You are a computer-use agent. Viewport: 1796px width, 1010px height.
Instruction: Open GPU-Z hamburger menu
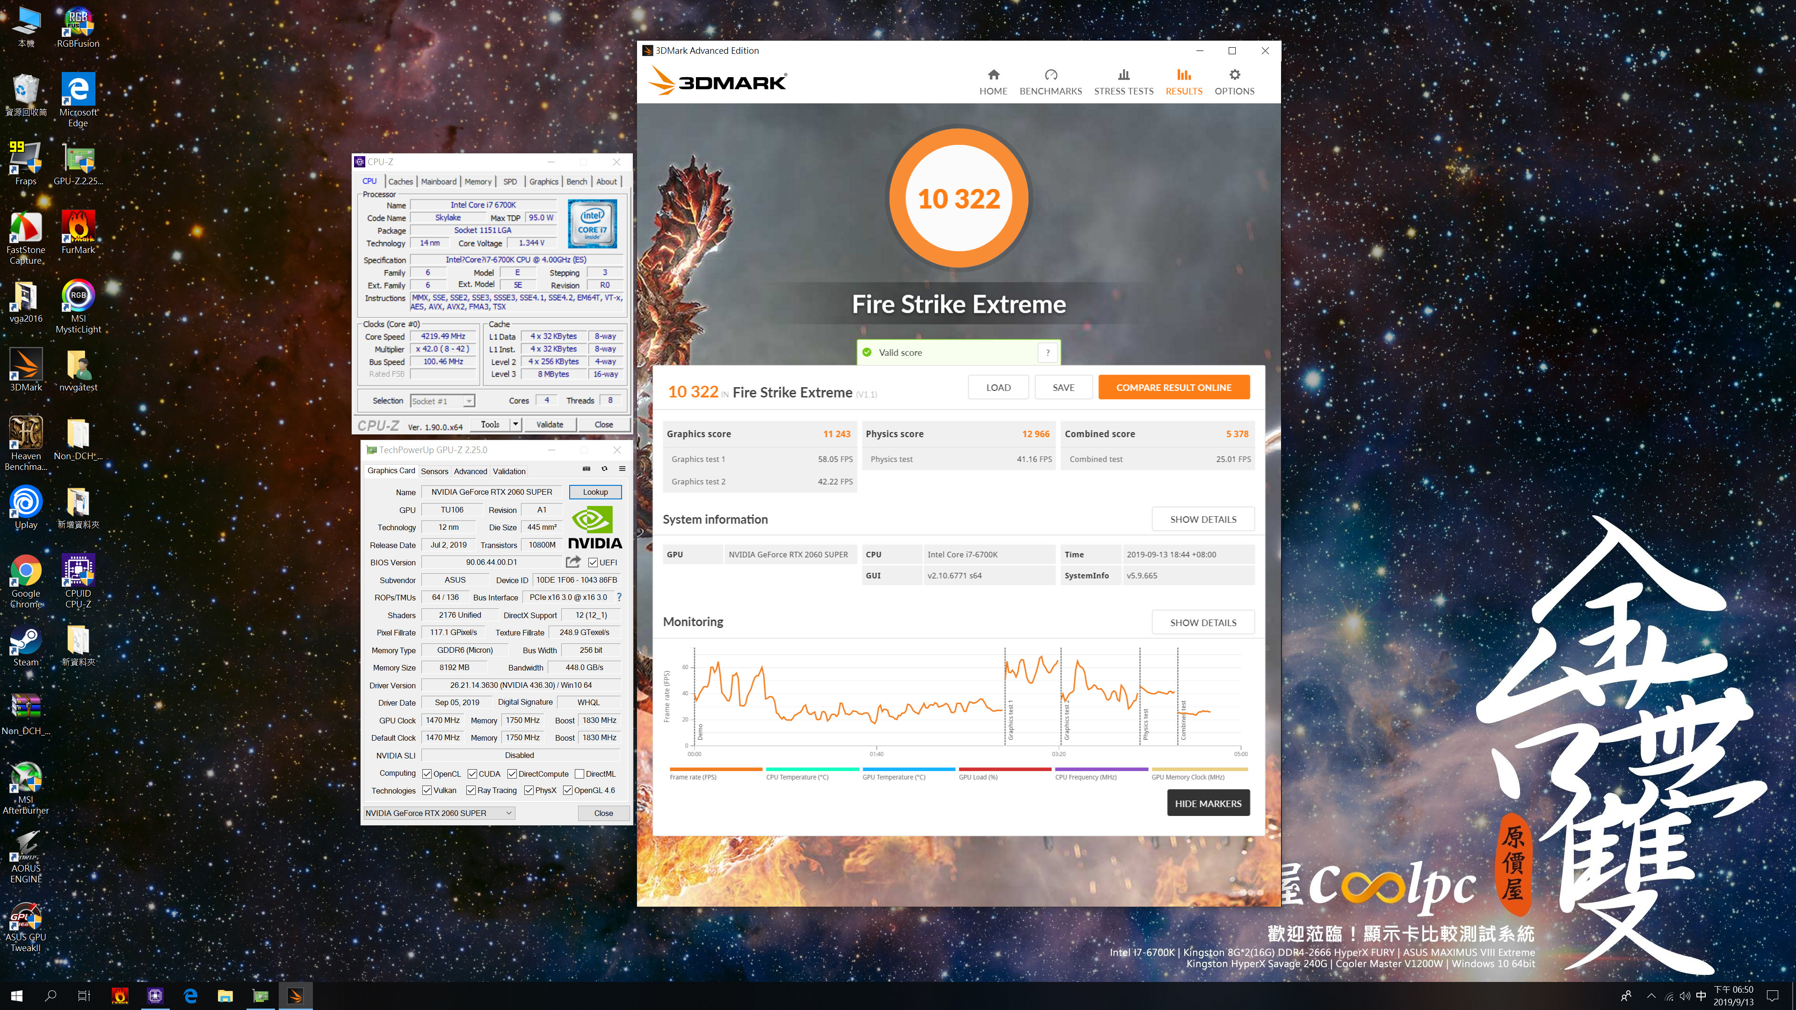click(x=622, y=469)
